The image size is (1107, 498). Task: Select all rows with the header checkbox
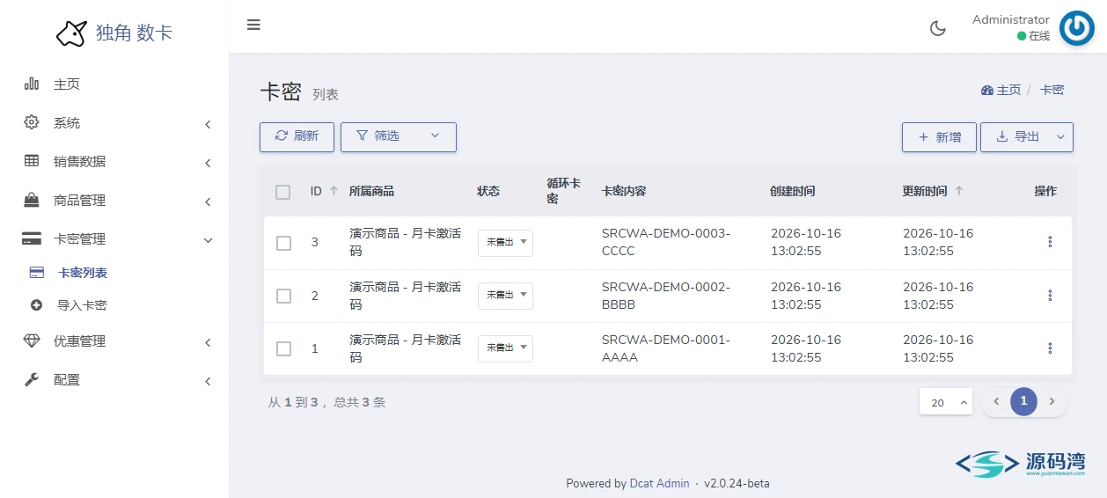click(282, 192)
